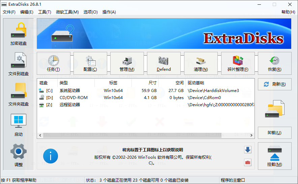Image resolution: width=298 pixels, height=184 pixels.
Task: Open the 工具(T) menu
Action: coord(44,12)
